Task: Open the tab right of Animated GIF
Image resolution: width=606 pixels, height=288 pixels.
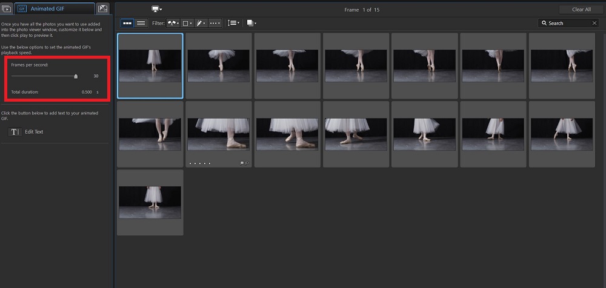Action: coord(103,8)
